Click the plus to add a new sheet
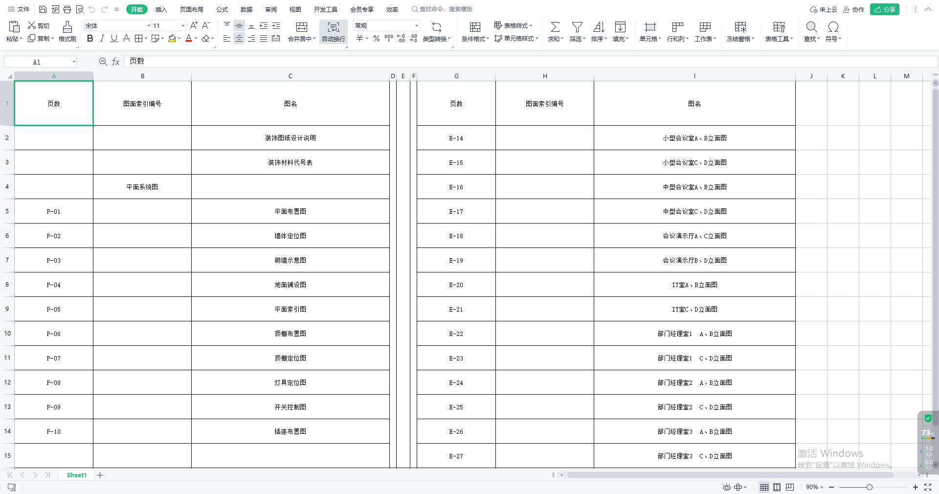This screenshot has height=494, width=939. click(x=100, y=475)
